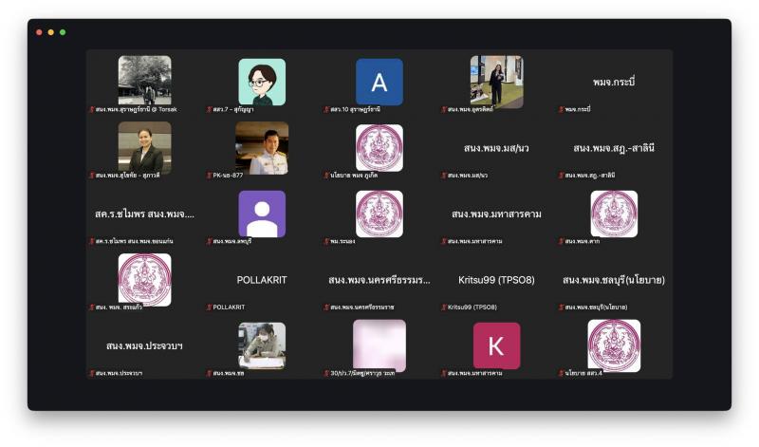The height and width of the screenshot is (447, 759).
Task: Select PK-นย-877 man in white uniform photo
Action: (262, 148)
